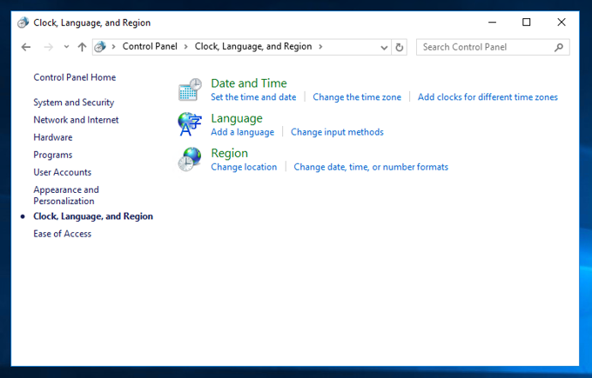Expand the address bar history dropdown
592x378 pixels.
click(x=384, y=48)
